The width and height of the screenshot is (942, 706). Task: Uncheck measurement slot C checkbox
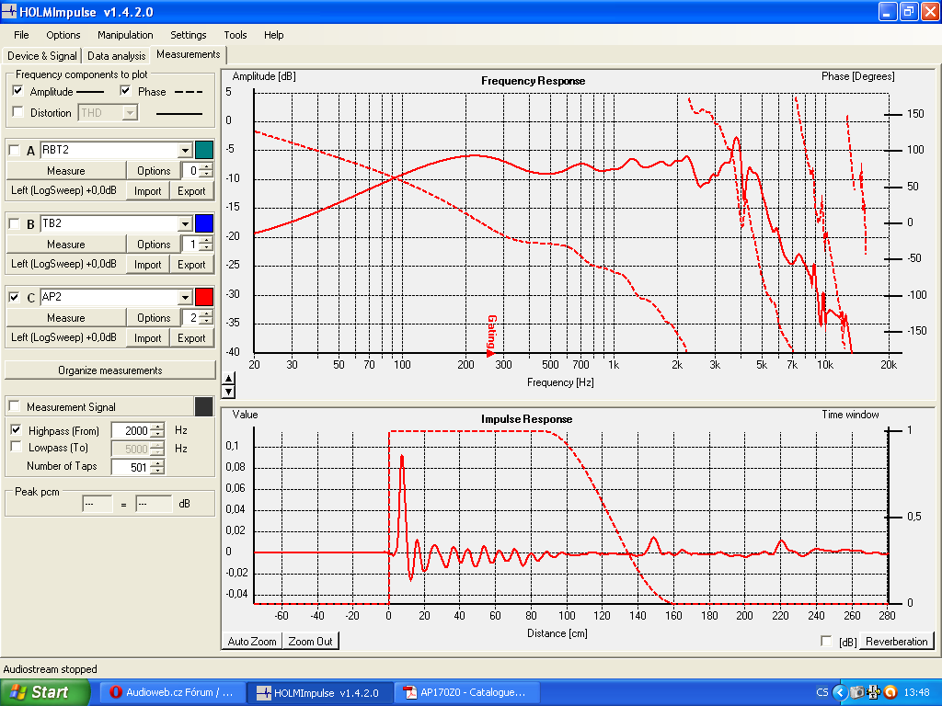pyautogui.click(x=15, y=297)
